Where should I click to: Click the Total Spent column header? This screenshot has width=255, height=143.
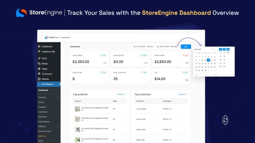pyautogui.click(x=167, y=101)
